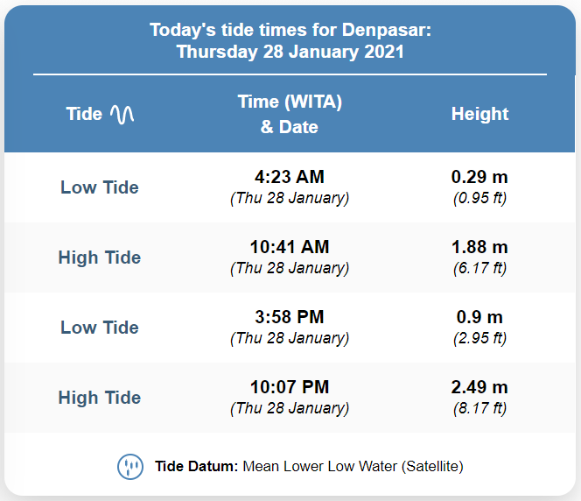Click the 0.9 m height value
Viewport: 581px width, 501px height.
coord(479,317)
